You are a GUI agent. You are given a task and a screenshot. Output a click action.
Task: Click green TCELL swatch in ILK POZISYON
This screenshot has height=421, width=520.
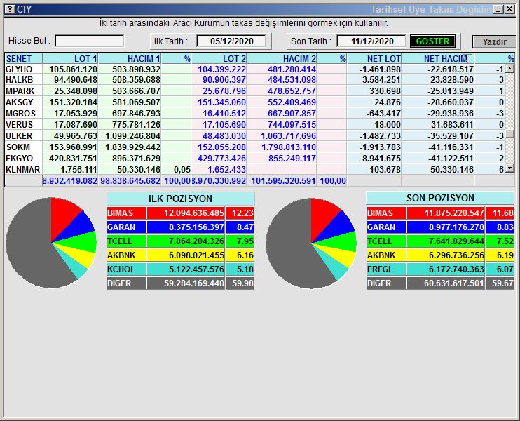(126, 241)
